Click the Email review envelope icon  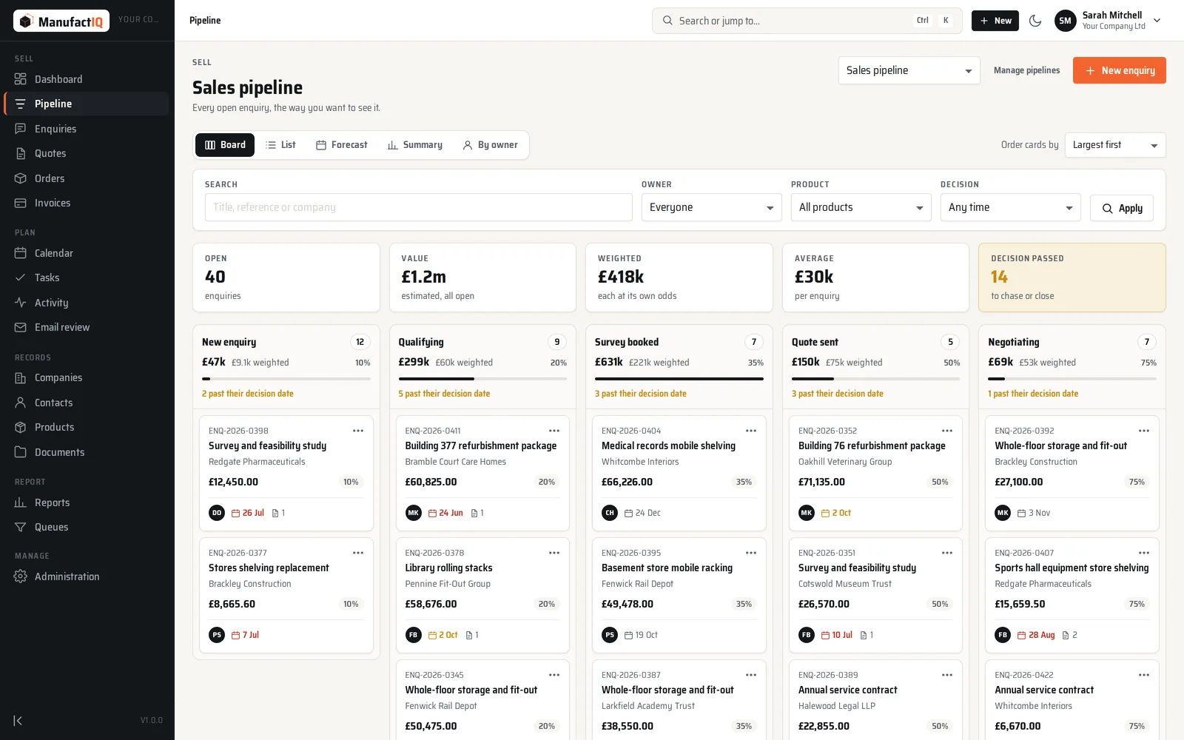(x=21, y=327)
